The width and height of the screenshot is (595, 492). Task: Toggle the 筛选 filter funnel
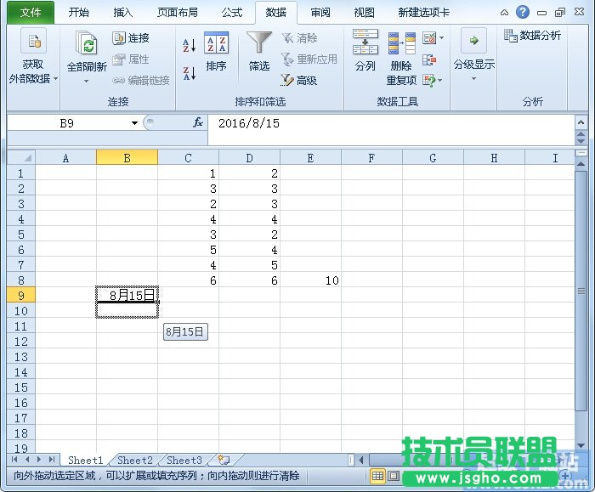(x=259, y=52)
